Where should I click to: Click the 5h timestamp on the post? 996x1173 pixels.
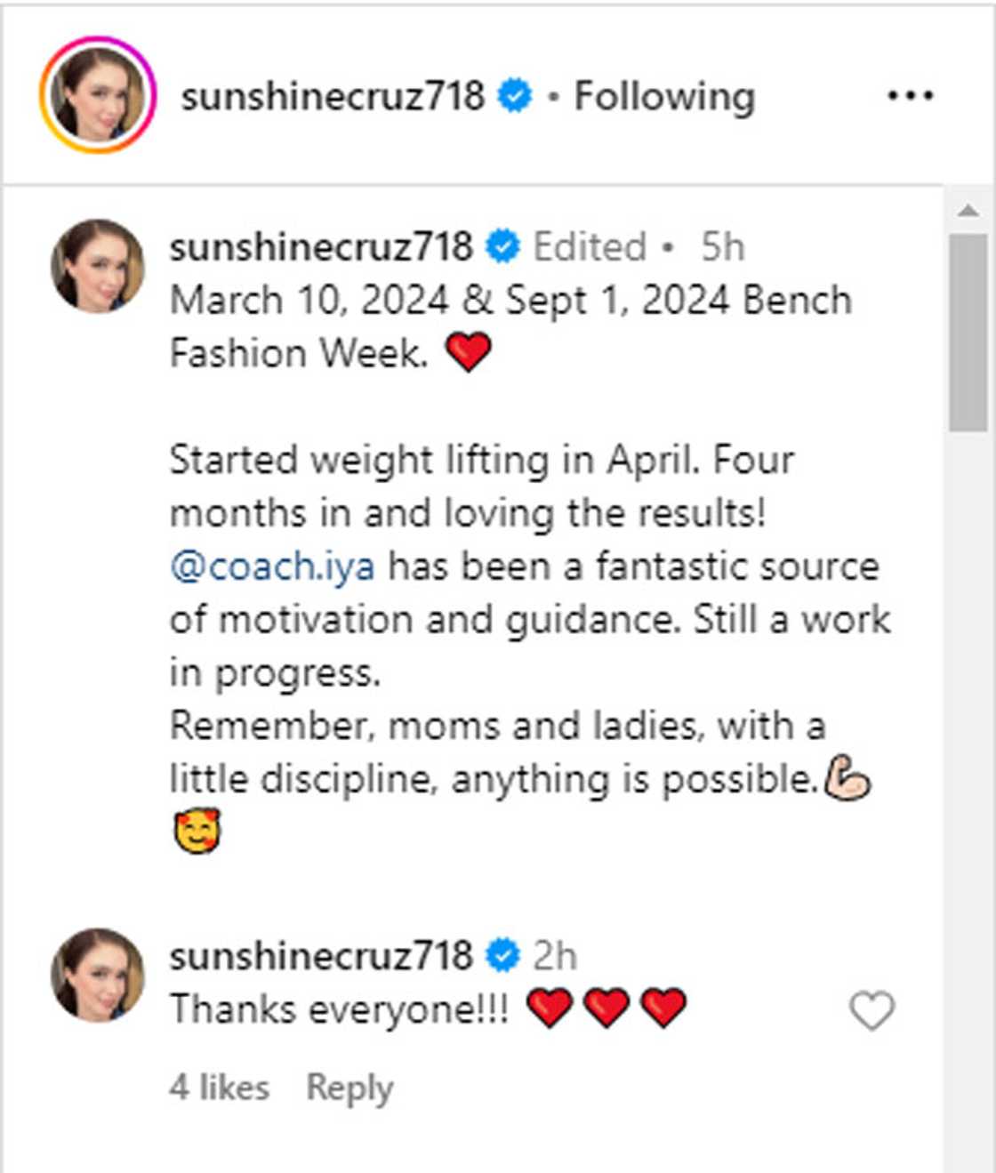723,246
